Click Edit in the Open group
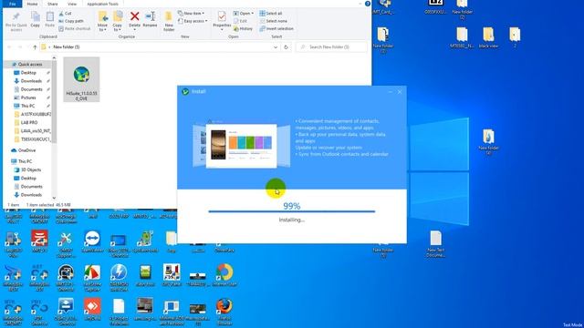 pos(240,21)
